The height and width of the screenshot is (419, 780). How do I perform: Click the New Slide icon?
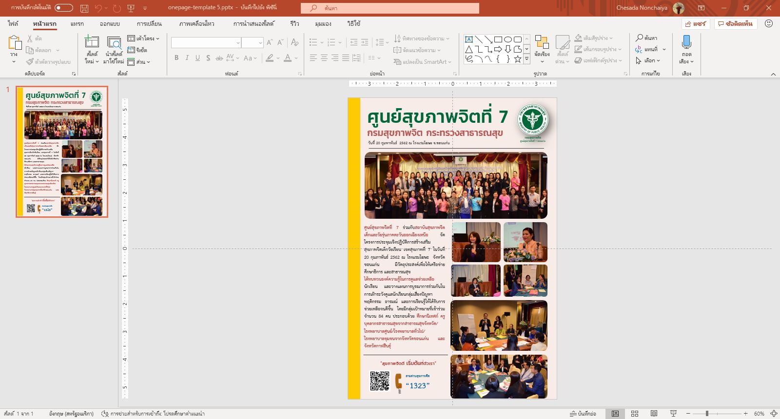(x=92, y=42)
